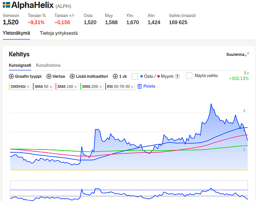Open the Graafin tyyppi plus icon
This screenshot has height=201, width=256.
click(11, 76)
